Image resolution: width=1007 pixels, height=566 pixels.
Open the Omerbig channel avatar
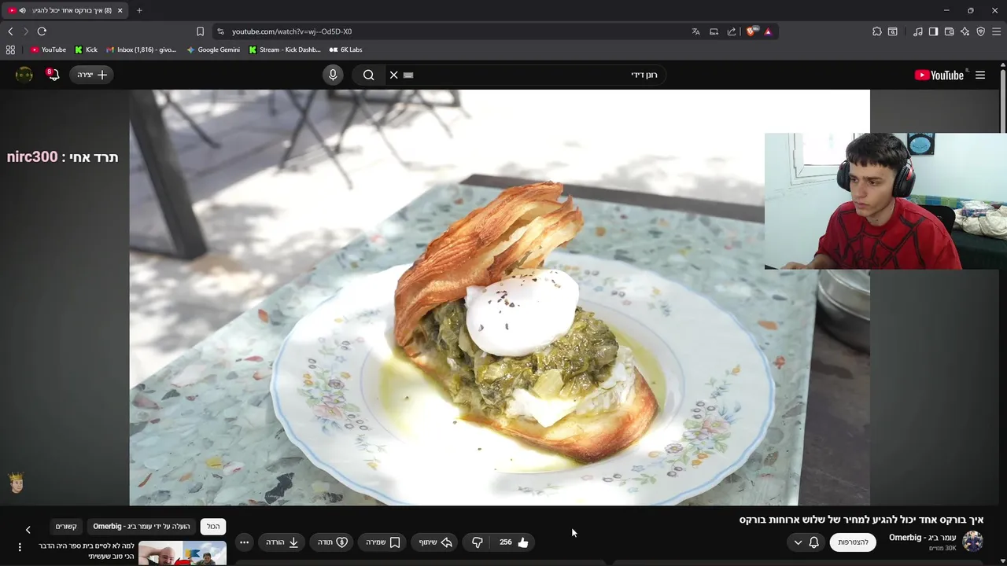[x=973, y=542]
